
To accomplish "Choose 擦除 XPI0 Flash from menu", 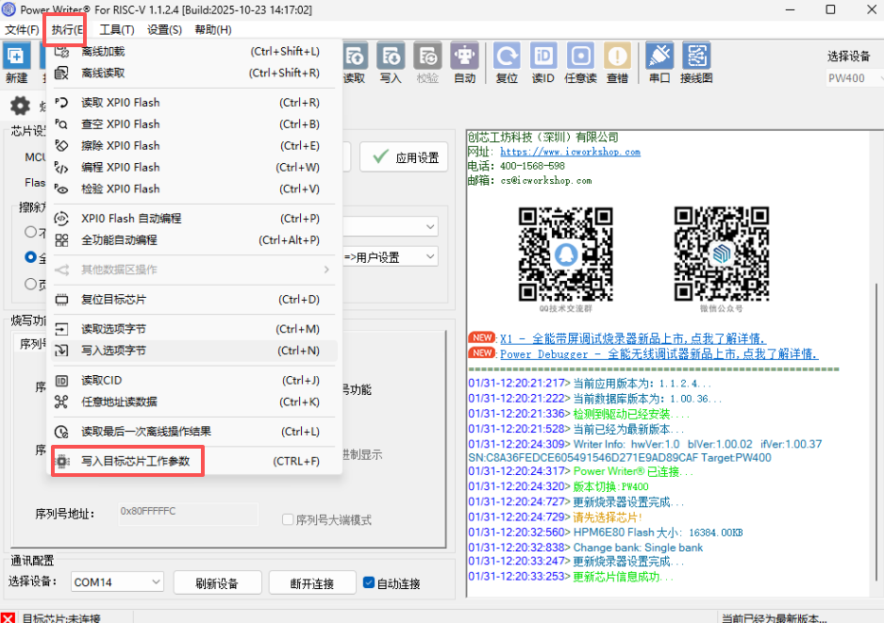I will point(120,146).
